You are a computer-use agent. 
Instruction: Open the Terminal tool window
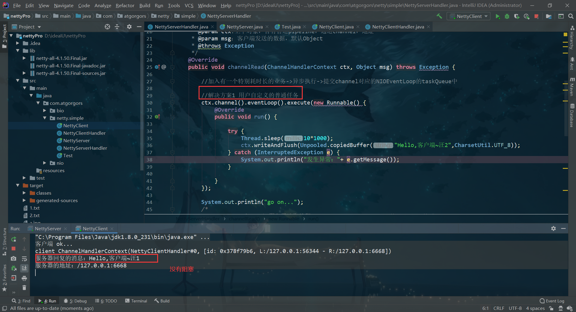(x=136, y=301)
